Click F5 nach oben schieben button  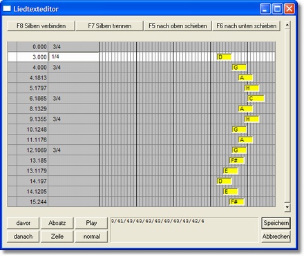tap(178, 26)
